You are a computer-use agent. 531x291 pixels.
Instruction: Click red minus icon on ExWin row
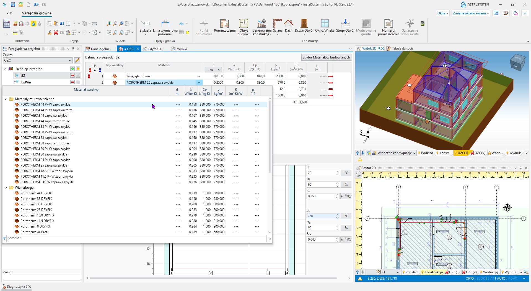point(72,82)
